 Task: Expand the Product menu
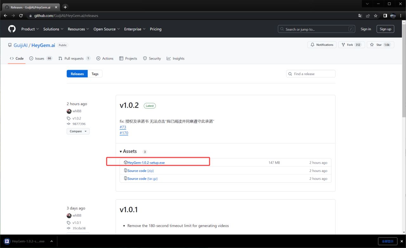click(x=30, y=29)
